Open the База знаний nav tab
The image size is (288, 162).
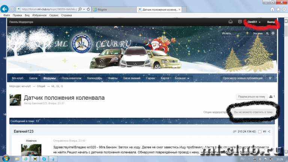click(x=132, y=78)
